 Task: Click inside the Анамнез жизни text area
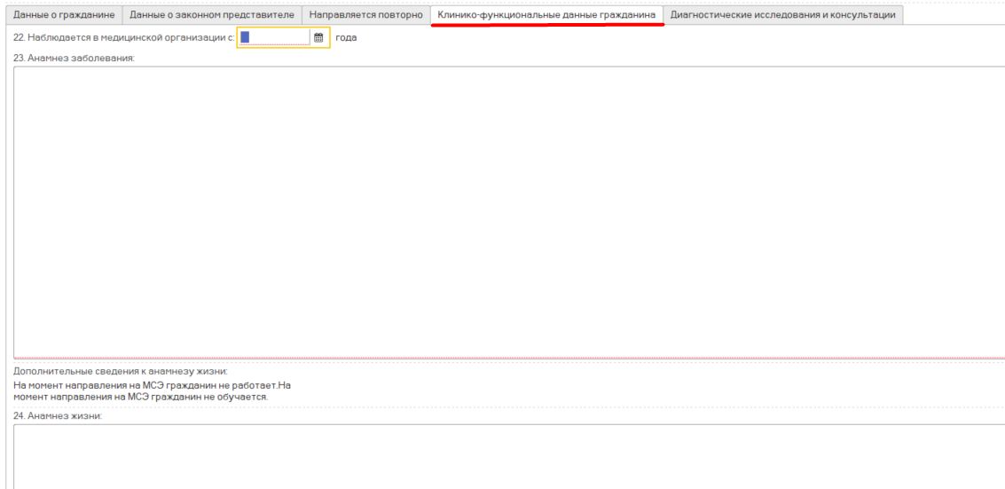click(x=506, y=455)
